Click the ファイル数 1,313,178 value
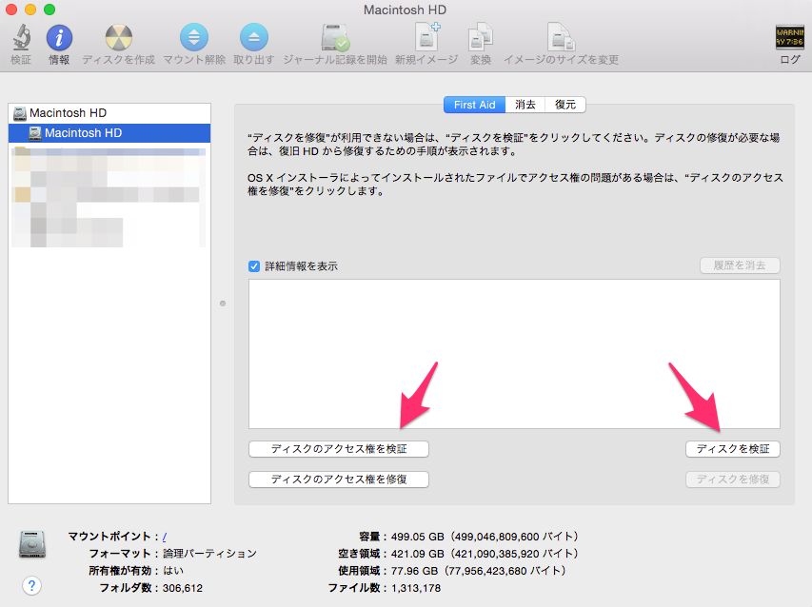This screenshot has width=812, height=607. [416, 588]
